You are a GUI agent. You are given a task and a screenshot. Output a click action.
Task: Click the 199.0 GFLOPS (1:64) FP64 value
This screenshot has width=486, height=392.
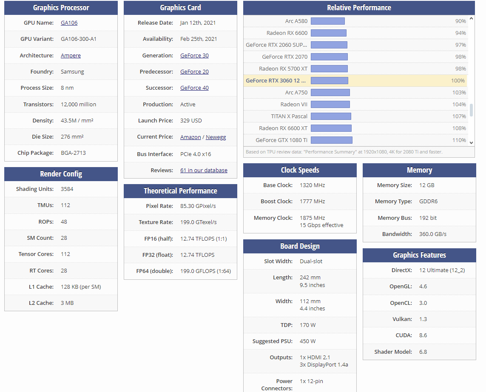click(x=205, y=271)
